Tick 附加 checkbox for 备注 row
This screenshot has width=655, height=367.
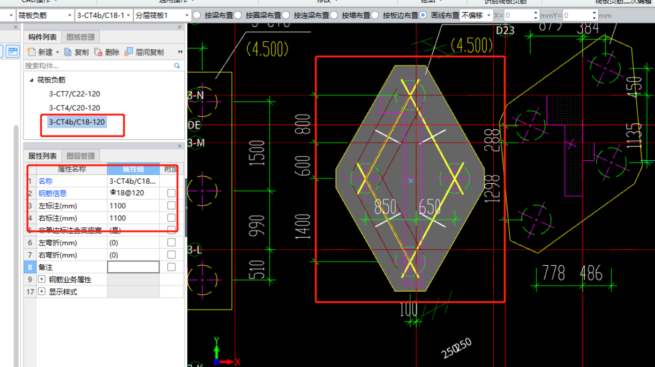point(172,267)
